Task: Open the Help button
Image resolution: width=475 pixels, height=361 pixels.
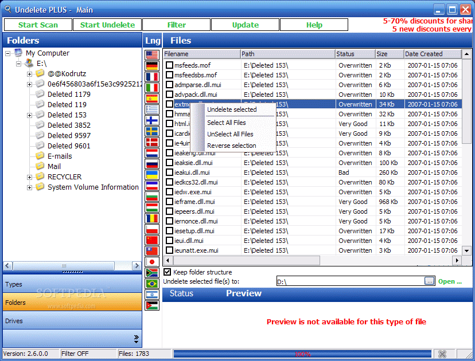Action: [314, 25]
